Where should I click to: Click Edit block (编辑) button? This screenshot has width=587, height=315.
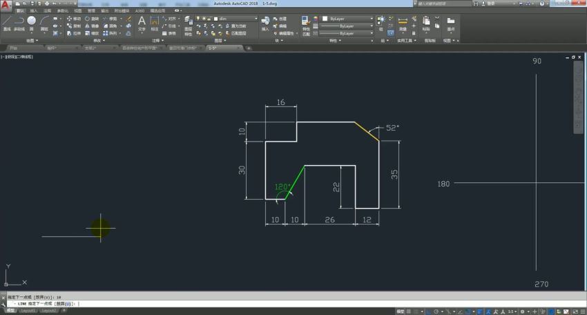[x=280, y=26]
